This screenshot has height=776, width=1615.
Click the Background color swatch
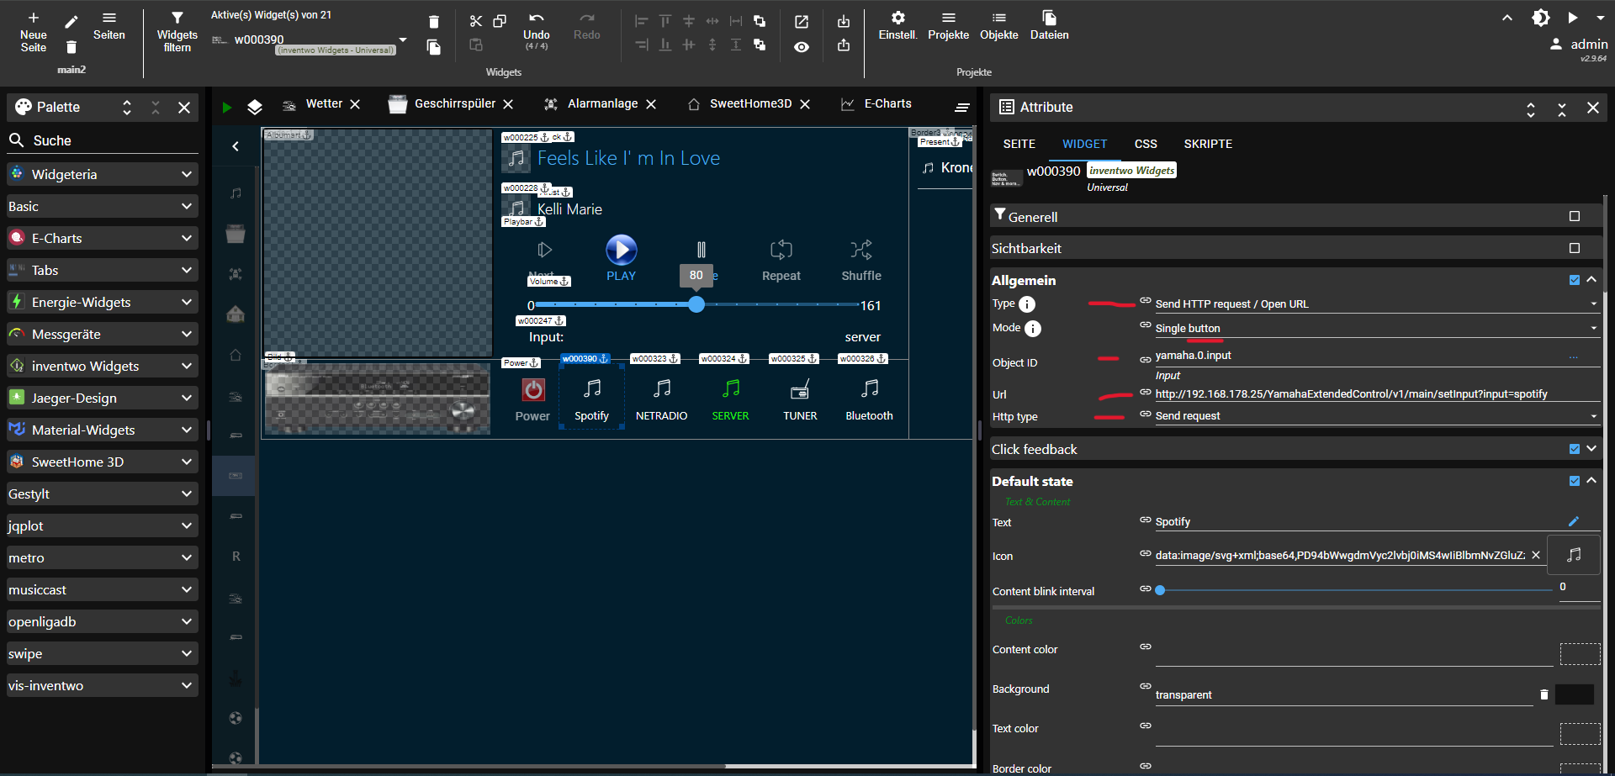1575,694
